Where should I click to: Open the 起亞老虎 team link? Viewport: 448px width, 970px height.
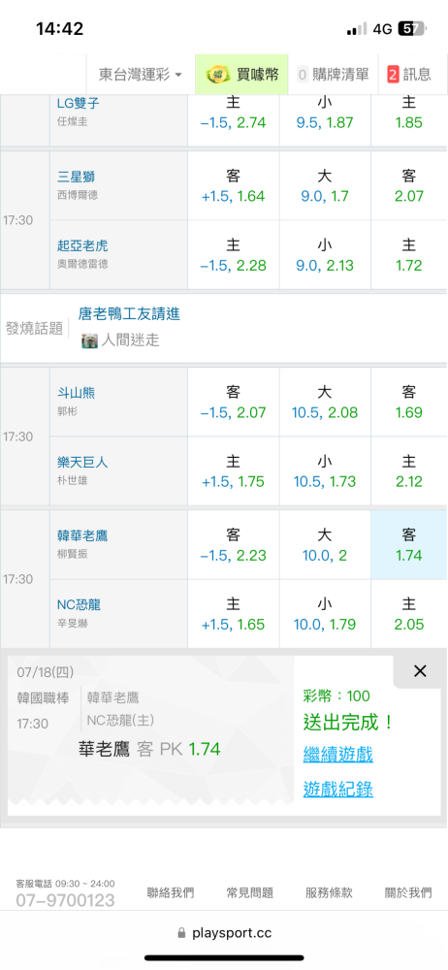83,246
